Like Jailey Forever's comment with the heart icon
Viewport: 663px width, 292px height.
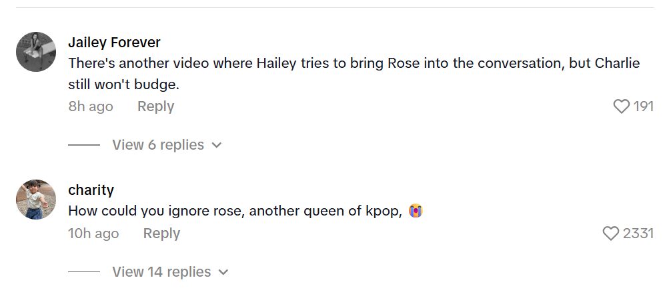622,106
